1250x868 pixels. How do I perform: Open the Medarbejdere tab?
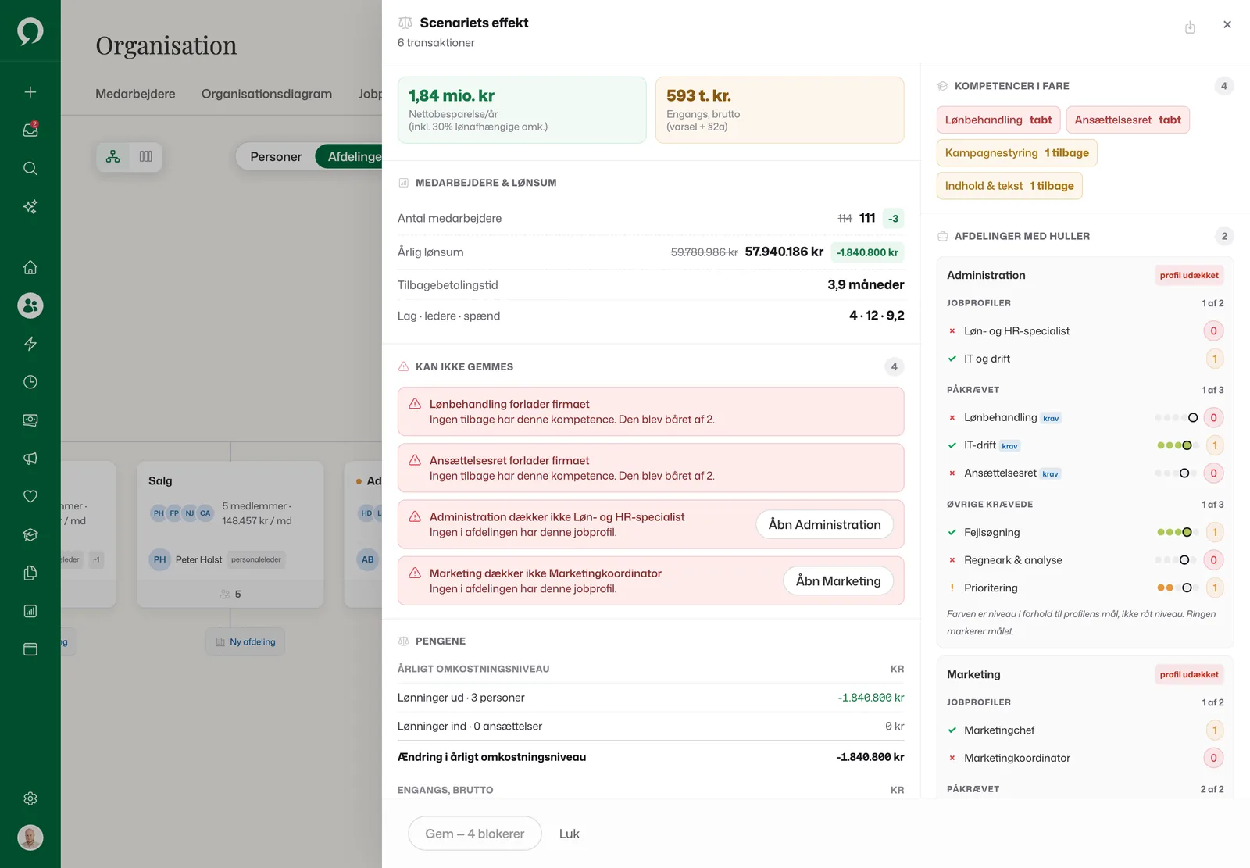pyautogui.click(x=135, y=94)
